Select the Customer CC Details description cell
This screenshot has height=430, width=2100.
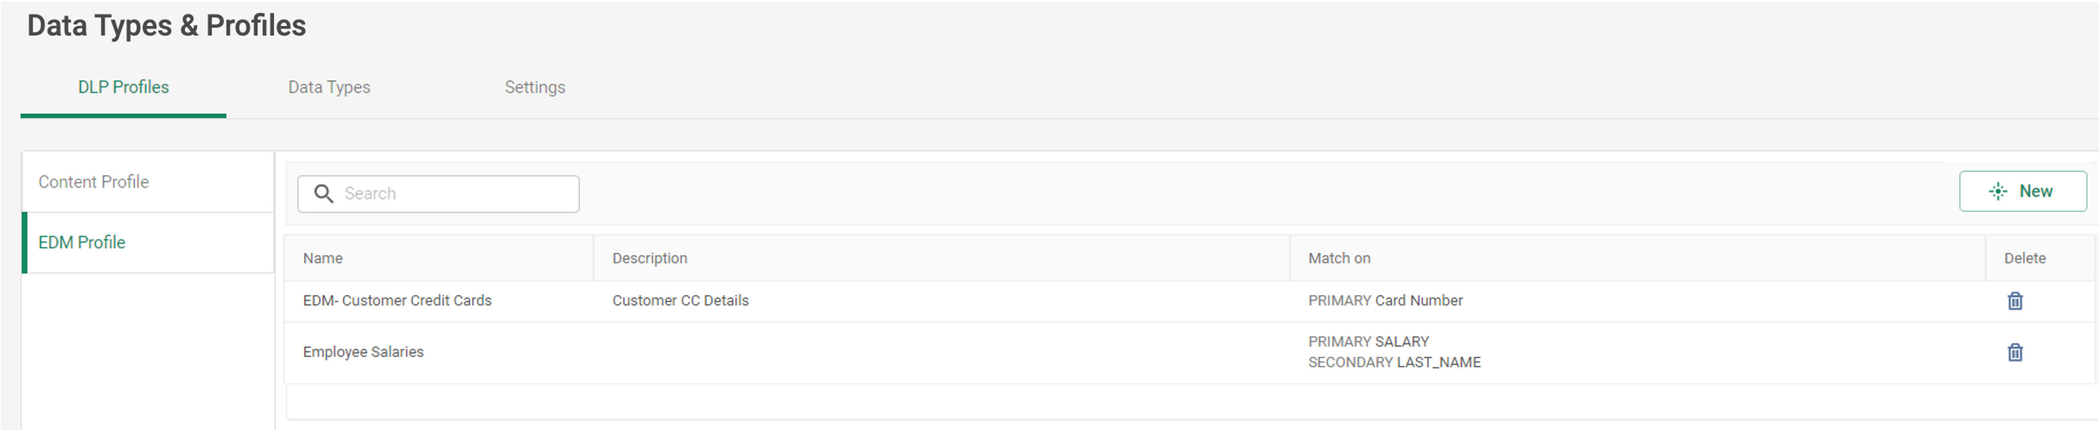point(680,300)
